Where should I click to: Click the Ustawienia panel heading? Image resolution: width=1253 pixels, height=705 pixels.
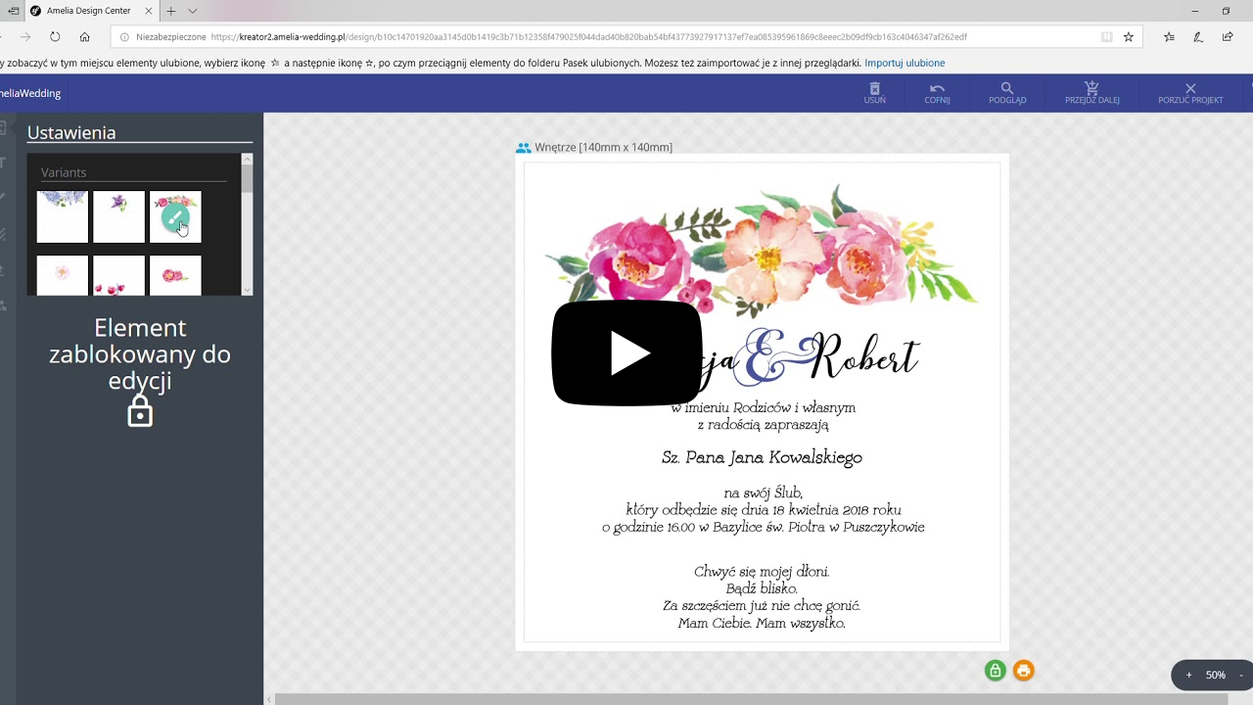coord(71,132)
